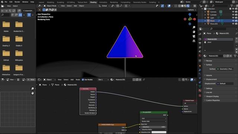Pin the properties editor context

click(237, 33)
